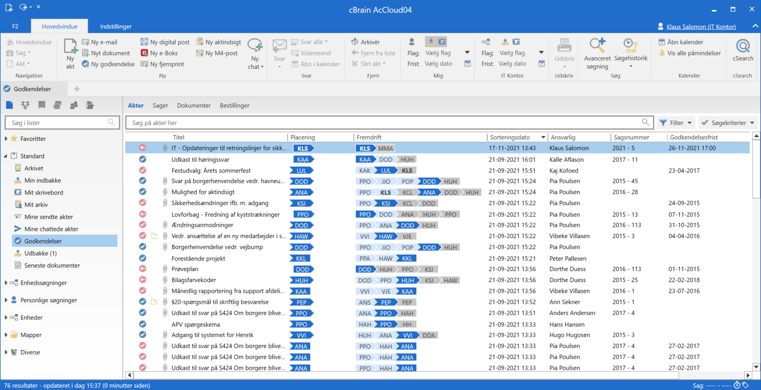Open the F2 menu tab
This screenshot has width=761, height=390.
(x=15, y=26)
